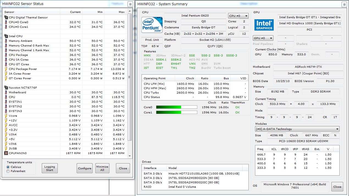Select Fahrenheit temperature units
The image size is (349, 196).
pyautogui.click(x=8, y=171)
